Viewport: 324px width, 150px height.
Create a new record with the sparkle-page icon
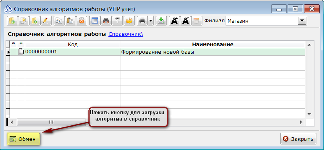(23, 21)
